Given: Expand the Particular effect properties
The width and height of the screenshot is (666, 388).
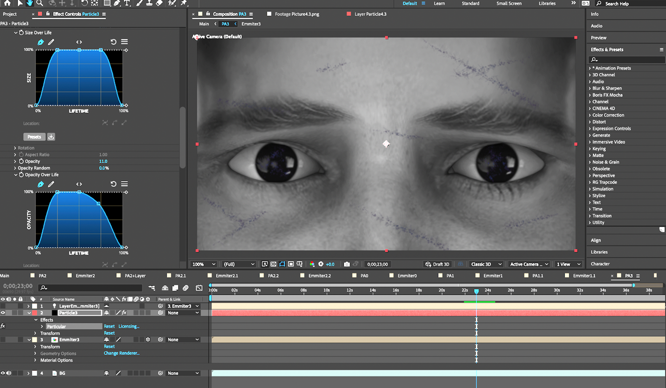Looking at the screenshot, I should click(42, 327).
